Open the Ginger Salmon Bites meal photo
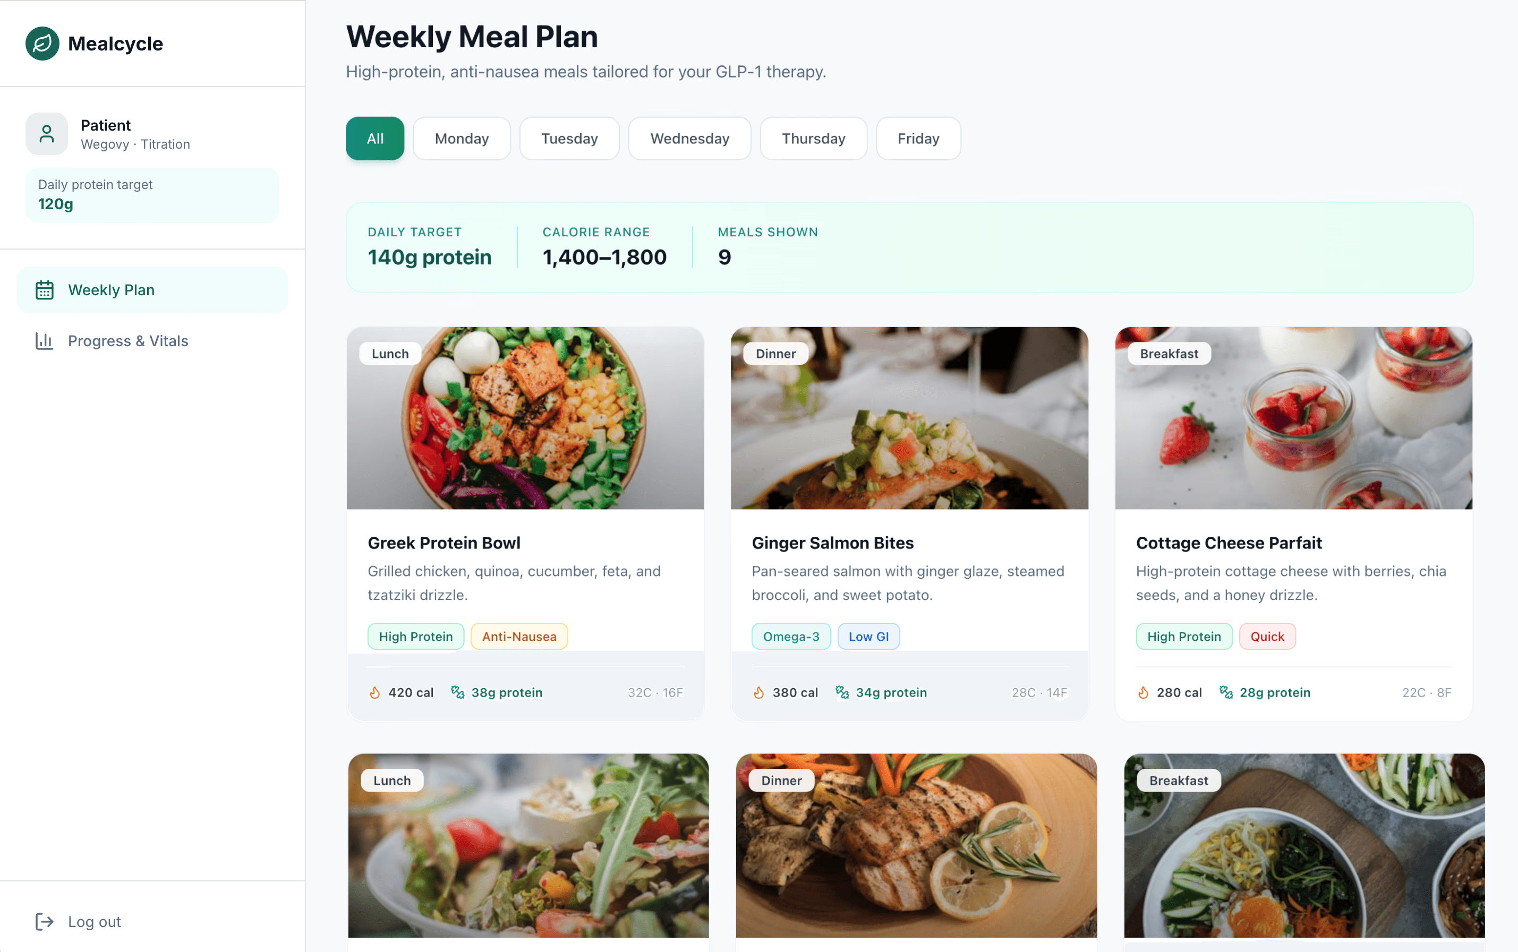The image size is (1518, 952). pyautogui.click(x=909, y=418)
